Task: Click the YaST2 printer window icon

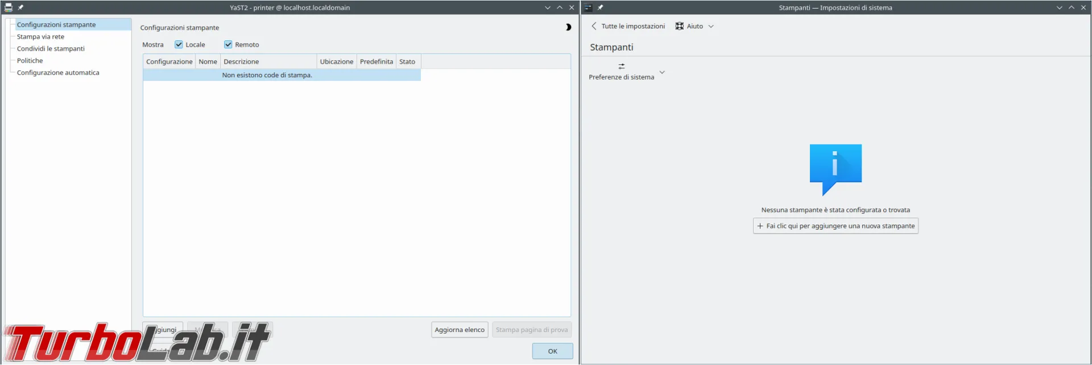Action: pos(9,7)
